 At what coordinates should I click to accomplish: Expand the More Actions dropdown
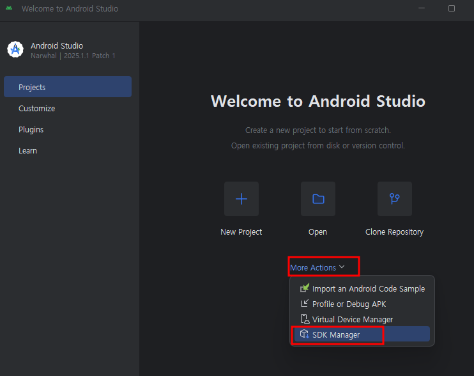[317, 267]
